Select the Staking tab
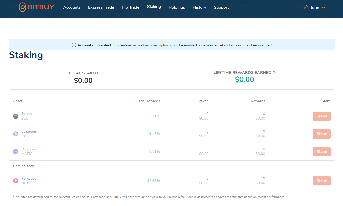The width and height of the screenshot is (343, 206). pyautogui.click(x=154, y=7)
